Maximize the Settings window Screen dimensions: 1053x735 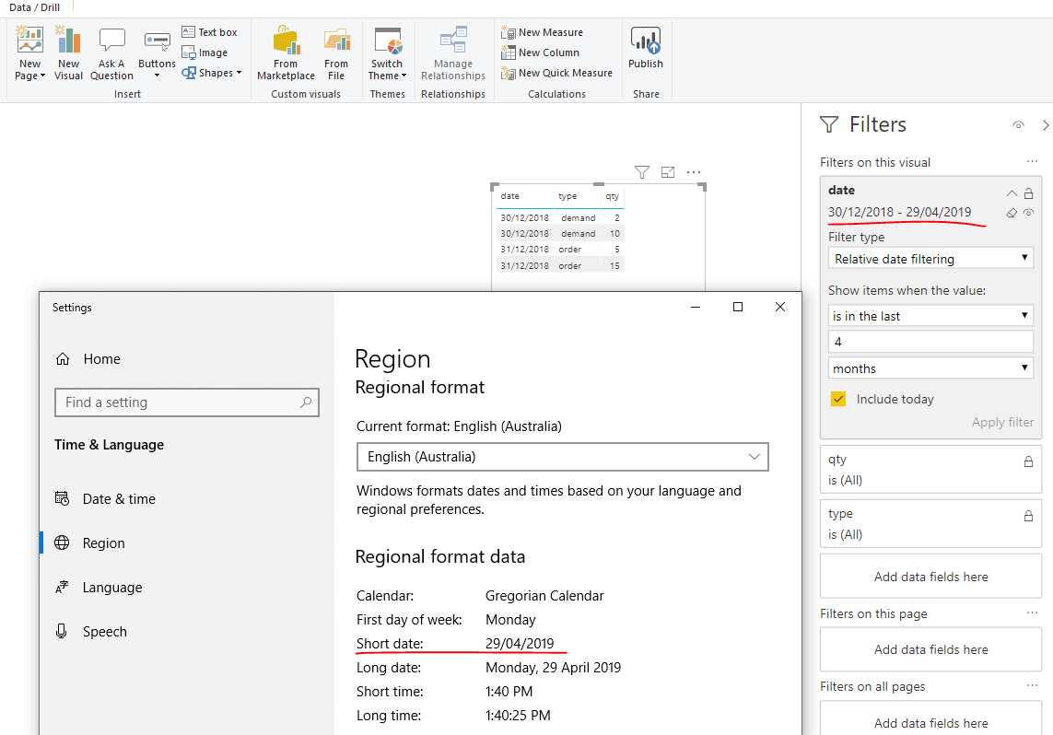tap(738, 307)
